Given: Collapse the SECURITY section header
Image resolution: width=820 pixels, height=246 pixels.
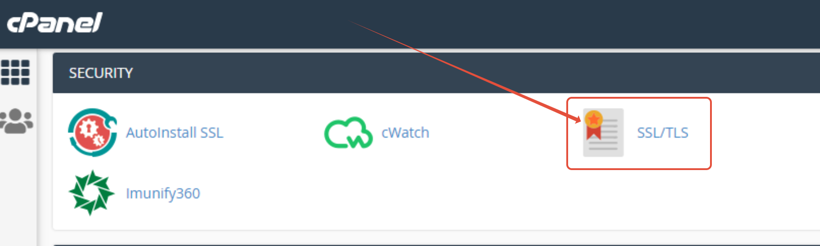Looking at the screenshot, I should coord(436,73).
